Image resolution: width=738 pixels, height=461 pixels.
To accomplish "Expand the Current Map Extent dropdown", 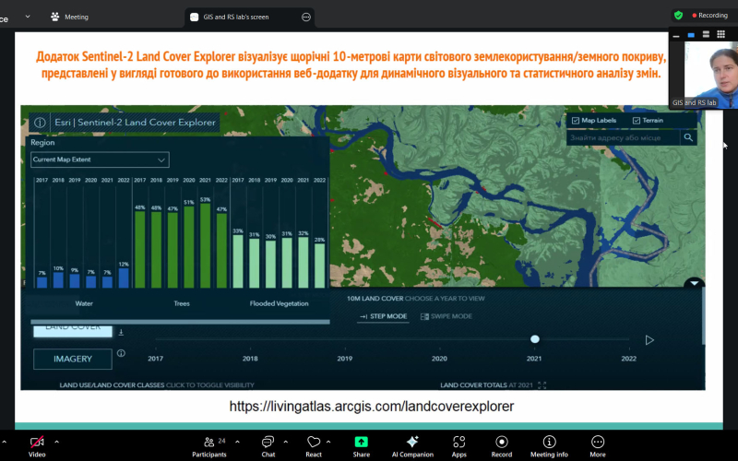I will click(x=100, y=160).
